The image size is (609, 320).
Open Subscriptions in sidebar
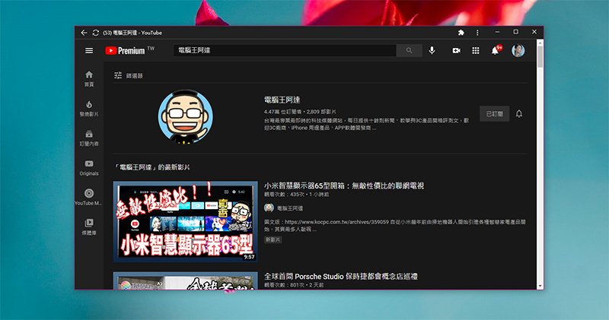[x=89, y=138]
